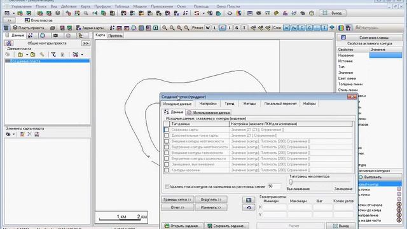407x229 pixels.
Task: Click the Сочетания клавиш button
Action: click(x=369, y=38)
